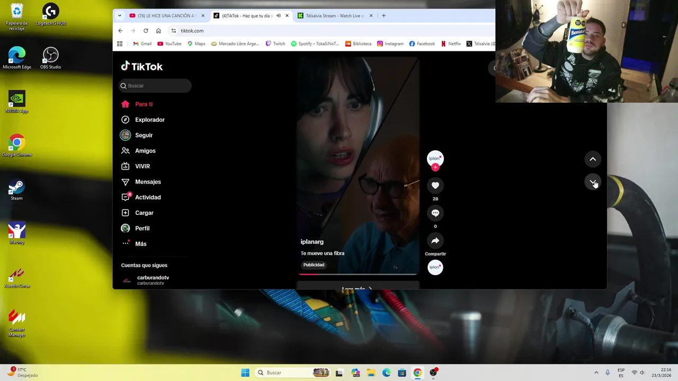This screenshot has height=381, width=678.
Task: Click the TikTok video player
Action: click(358, 166)
